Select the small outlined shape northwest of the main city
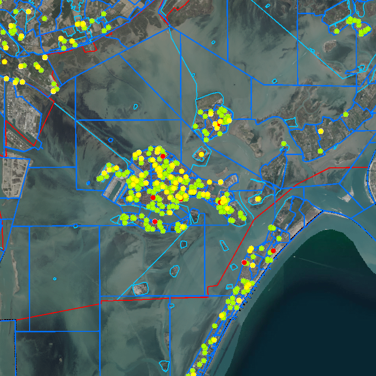This screenshot has width=376, height=376. tap(111, 140)
